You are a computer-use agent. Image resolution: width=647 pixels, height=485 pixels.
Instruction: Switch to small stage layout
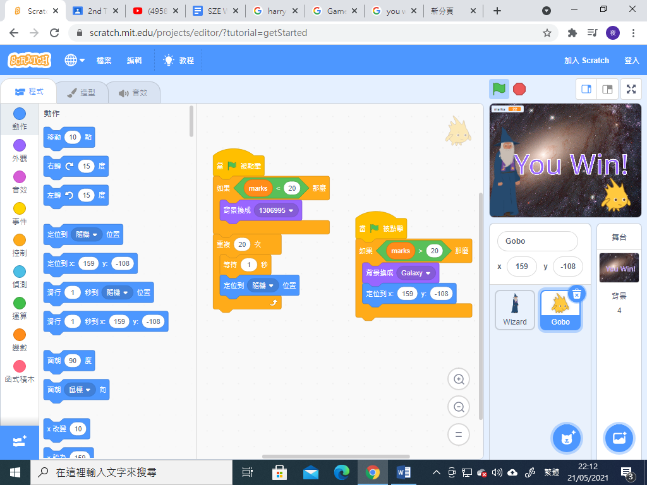[x=586, y=89]
